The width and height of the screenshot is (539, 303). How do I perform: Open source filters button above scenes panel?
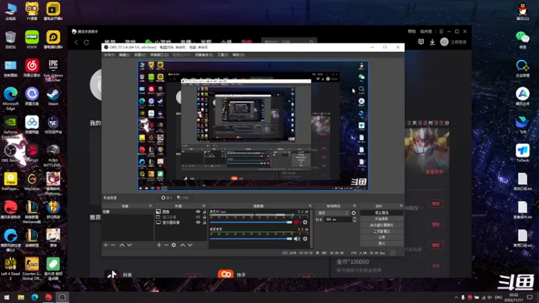click(183, 198)
